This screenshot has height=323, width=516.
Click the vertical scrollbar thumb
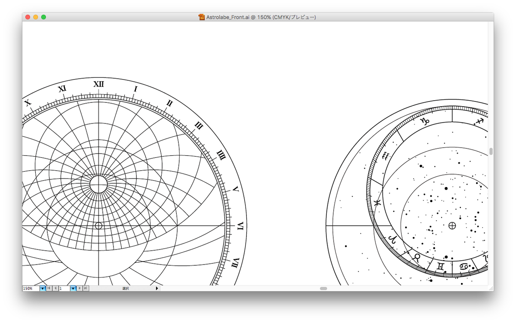click(x=491, y=151)
